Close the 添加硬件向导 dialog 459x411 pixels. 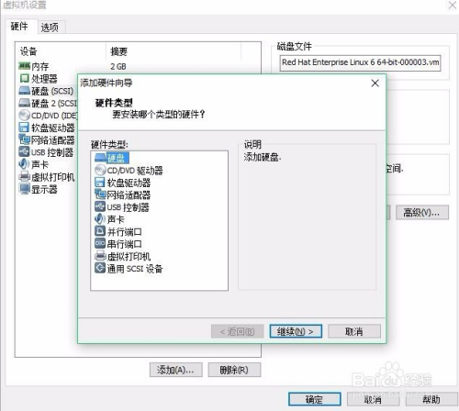[x=375, y=83]
